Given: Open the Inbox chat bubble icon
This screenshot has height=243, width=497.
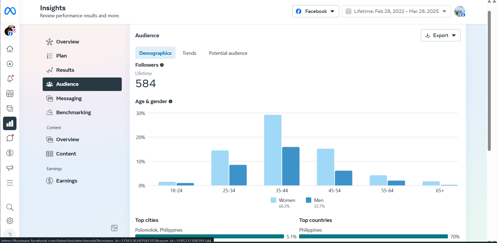Looking at the screenshot, I should pos(10,138).
